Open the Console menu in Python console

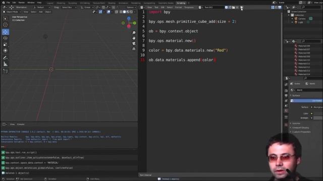[x=21, y=124]
